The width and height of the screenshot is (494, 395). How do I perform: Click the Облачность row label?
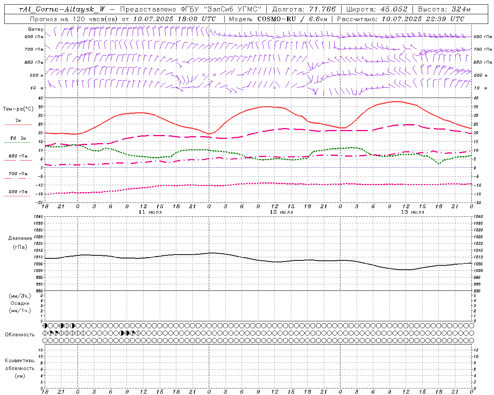(x=20, y=334)
